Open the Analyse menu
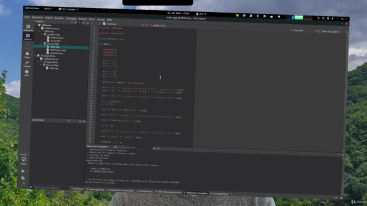Image resolution: width=367 pixels, height=206 pixels. coord(83,19)
